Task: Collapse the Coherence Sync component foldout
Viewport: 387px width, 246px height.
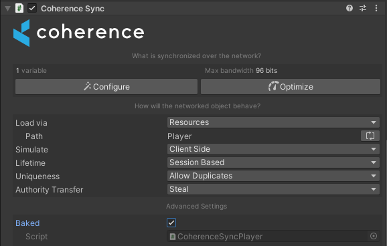Action: click(x=7, y=9)
